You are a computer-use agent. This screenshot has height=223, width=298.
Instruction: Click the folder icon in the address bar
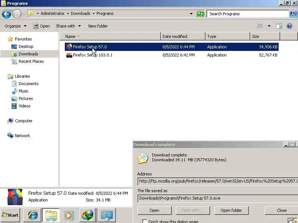(x=31, y=13)
